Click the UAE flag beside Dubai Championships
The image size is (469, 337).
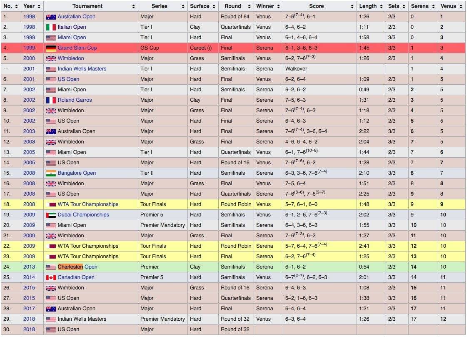point(51,215)
